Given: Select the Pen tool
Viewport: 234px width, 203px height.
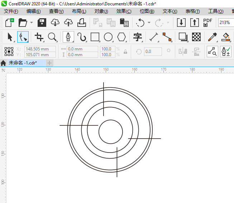Looking at the screenshot, I should click(x=68, y=37).
